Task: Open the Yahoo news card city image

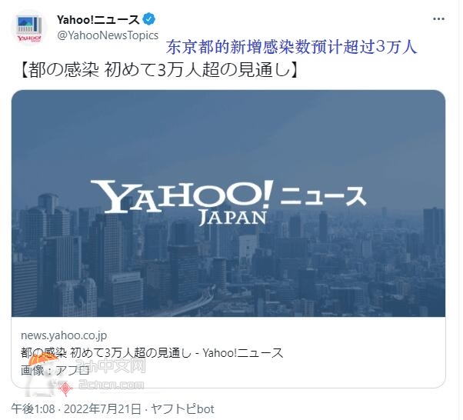Action: 228,204
